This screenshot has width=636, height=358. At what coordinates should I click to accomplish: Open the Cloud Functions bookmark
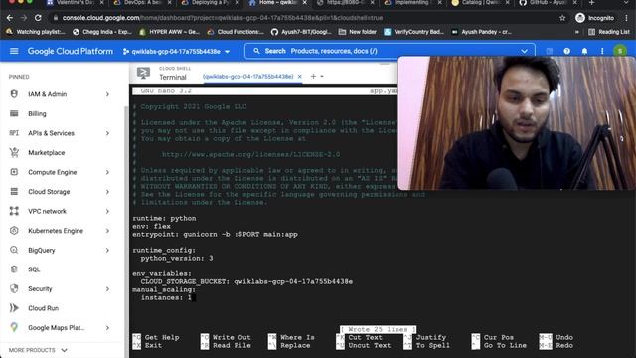(236, 32)
